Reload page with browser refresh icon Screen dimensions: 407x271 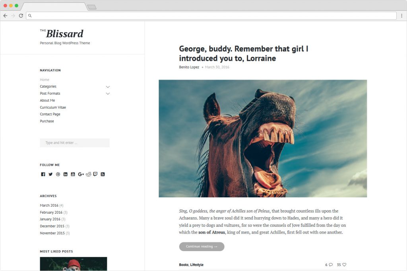coord(21,16)
